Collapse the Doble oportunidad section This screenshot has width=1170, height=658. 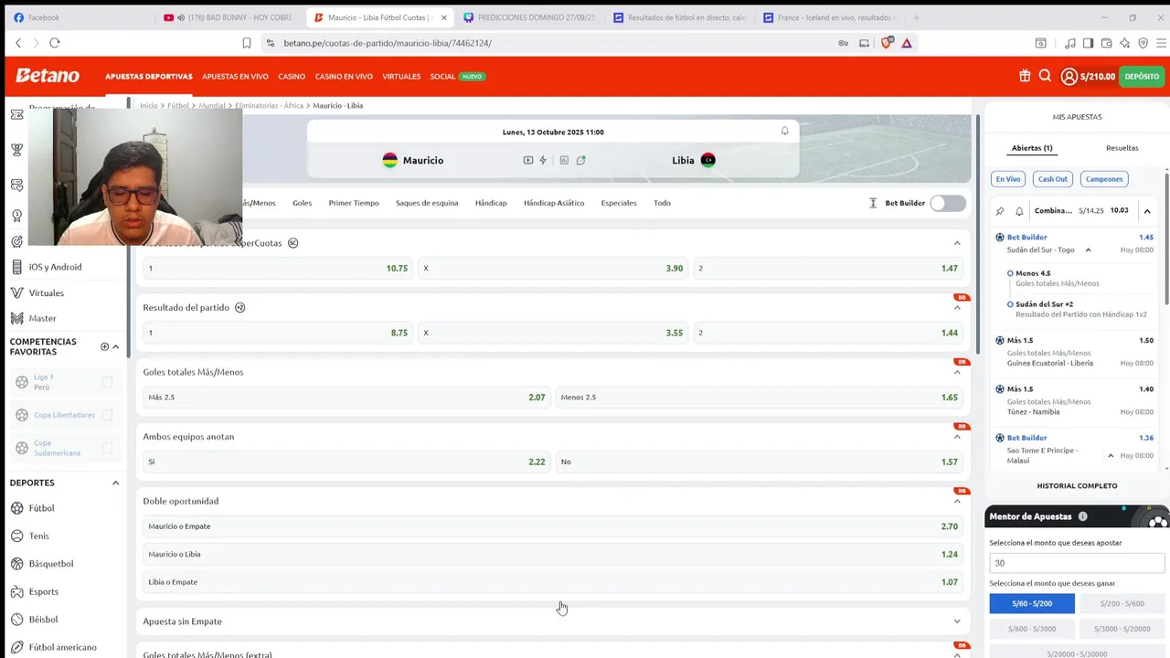957,501
